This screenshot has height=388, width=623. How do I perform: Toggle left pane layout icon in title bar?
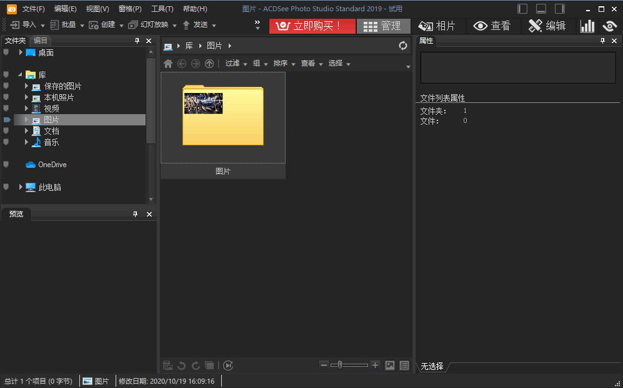pos(522,9)
